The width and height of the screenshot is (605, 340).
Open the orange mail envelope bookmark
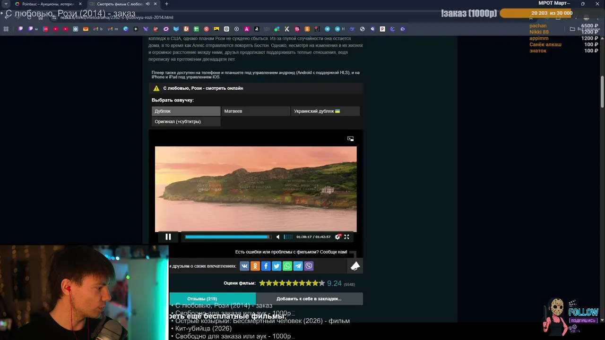[x=86, y=29]
